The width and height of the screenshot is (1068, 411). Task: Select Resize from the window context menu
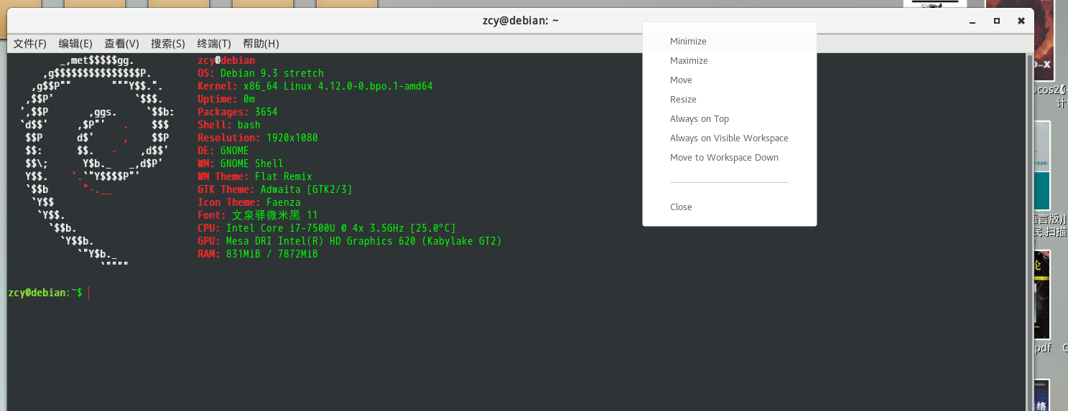point(683,100)
